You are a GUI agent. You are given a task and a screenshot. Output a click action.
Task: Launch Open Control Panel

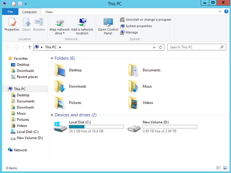[108, 26]
